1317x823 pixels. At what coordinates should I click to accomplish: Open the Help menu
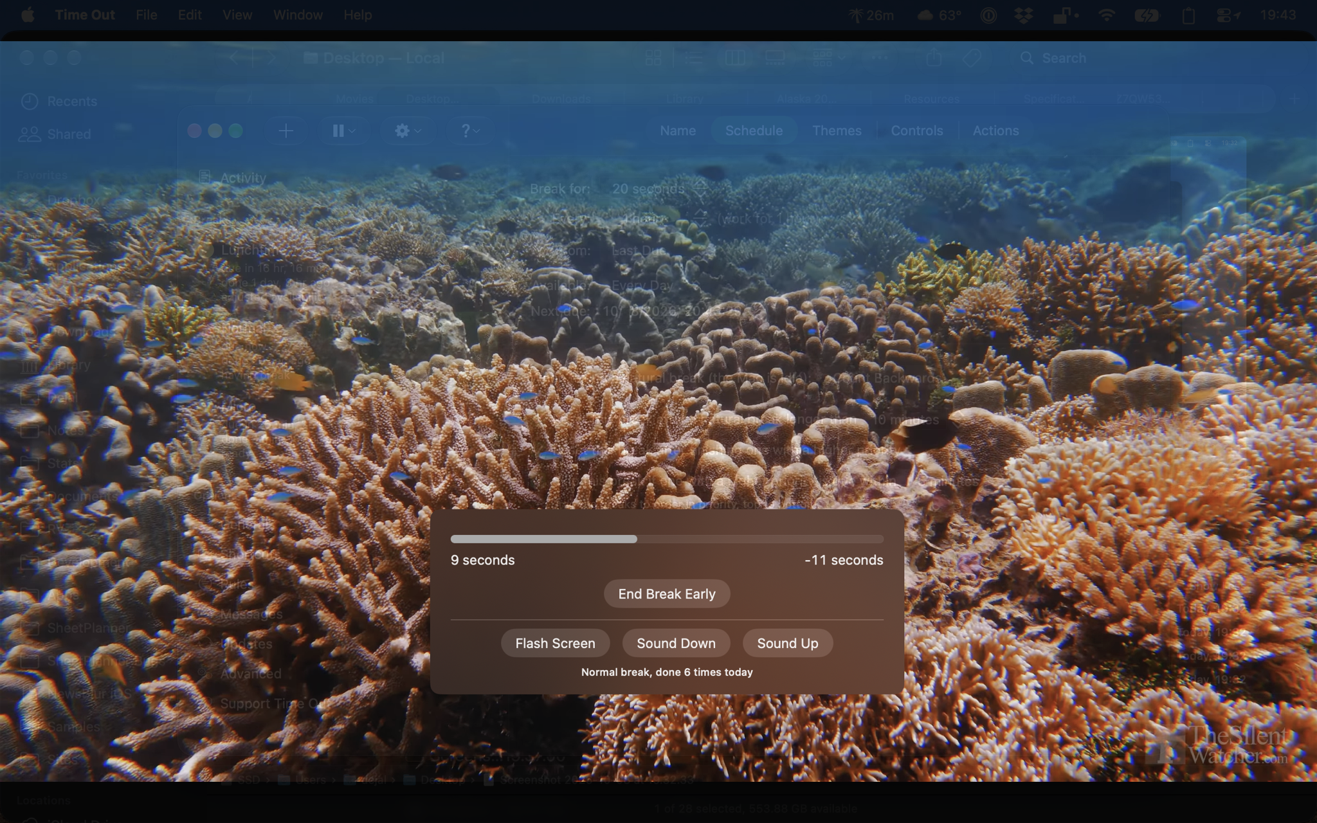click(x=358, y=15)
